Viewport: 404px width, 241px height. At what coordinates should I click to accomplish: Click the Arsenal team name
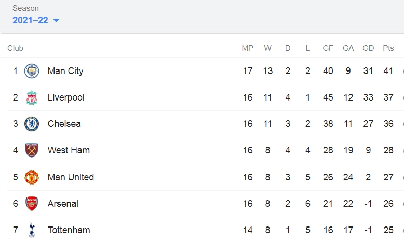(63, 204)
